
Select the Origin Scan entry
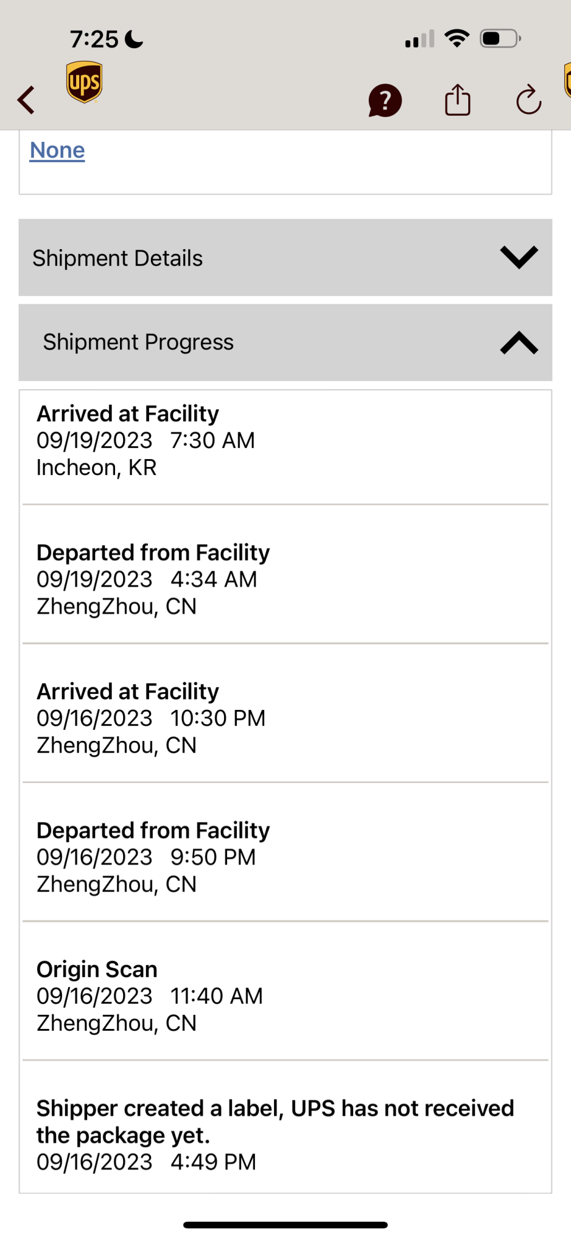[x=285, y=996]
